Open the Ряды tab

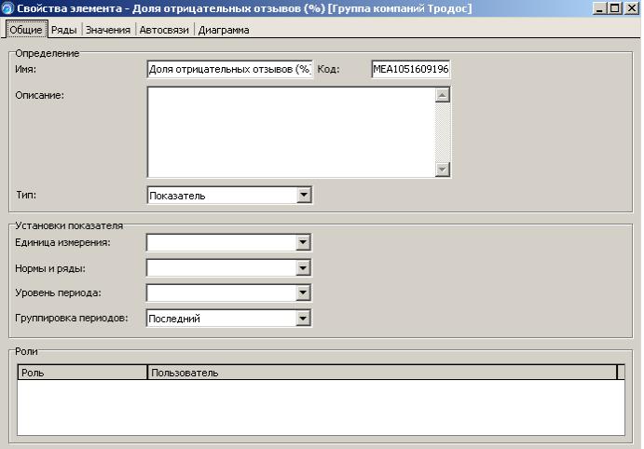click(64, 30)
